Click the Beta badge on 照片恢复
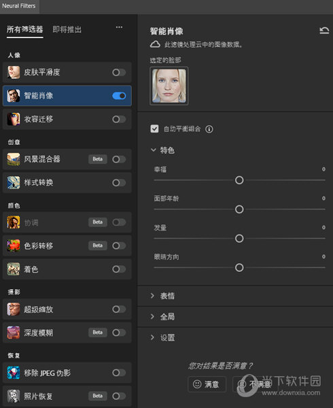The image size is (333, 408). 98,396
